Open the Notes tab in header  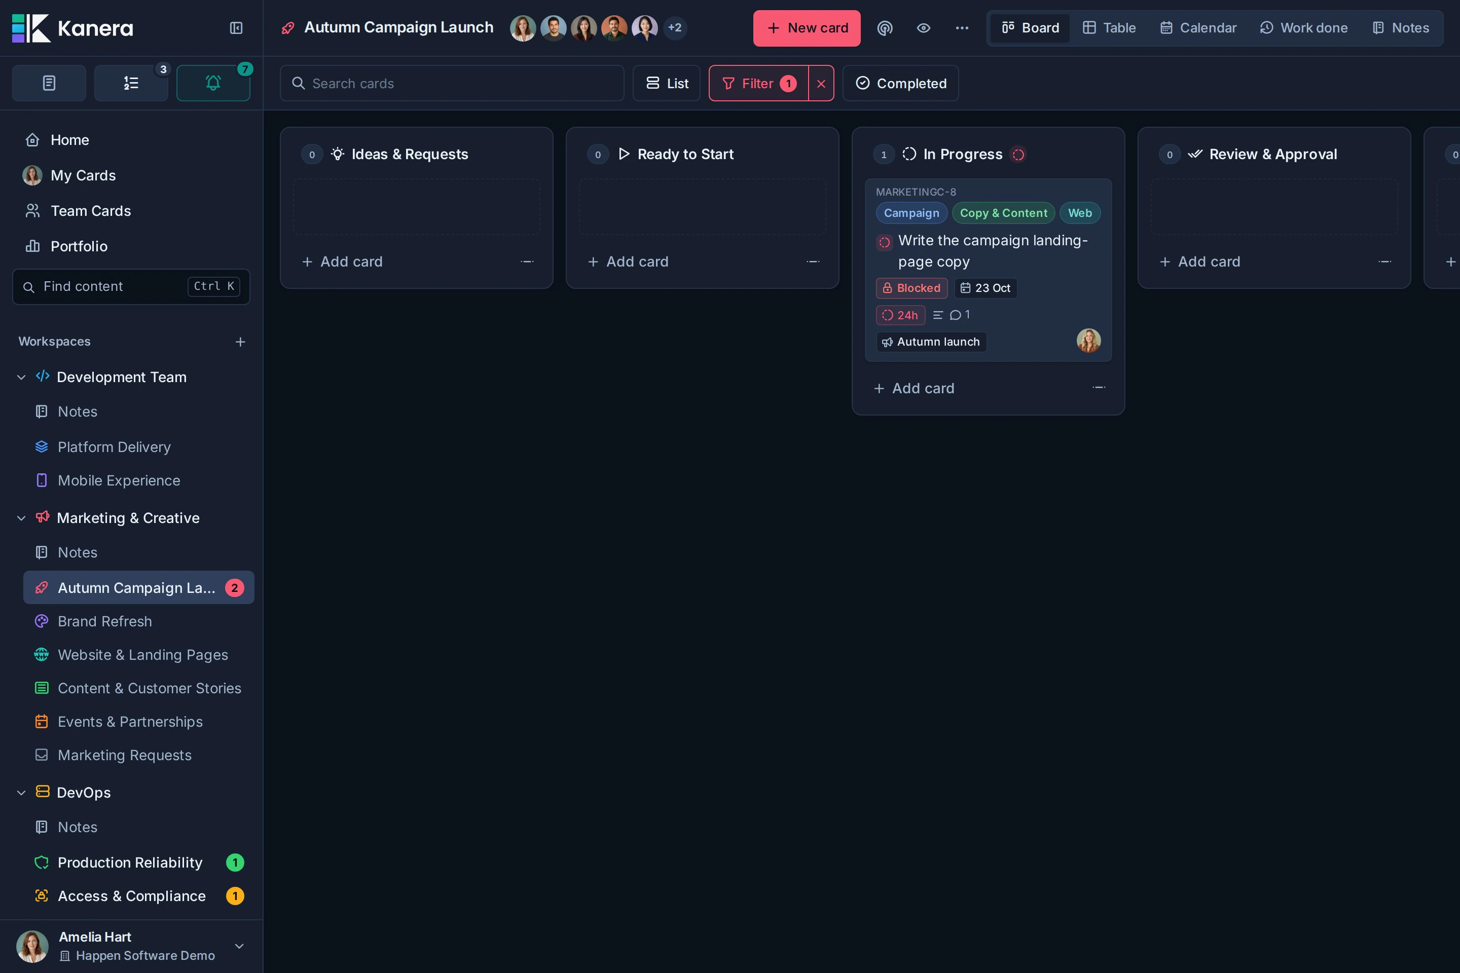pos(1400,28)
